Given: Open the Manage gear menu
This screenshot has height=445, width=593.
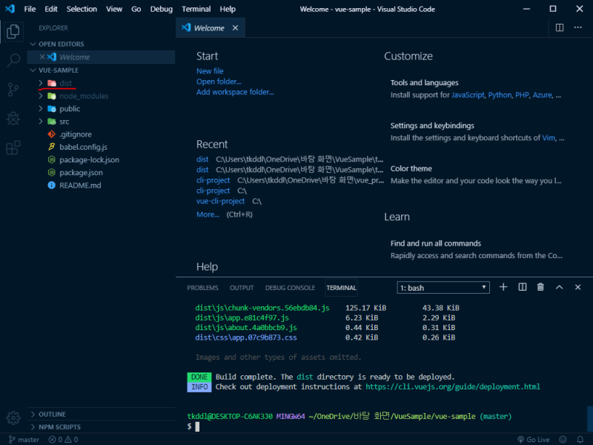Looking at the screenshot, I should pyautogui.click(x=13, y=418).
